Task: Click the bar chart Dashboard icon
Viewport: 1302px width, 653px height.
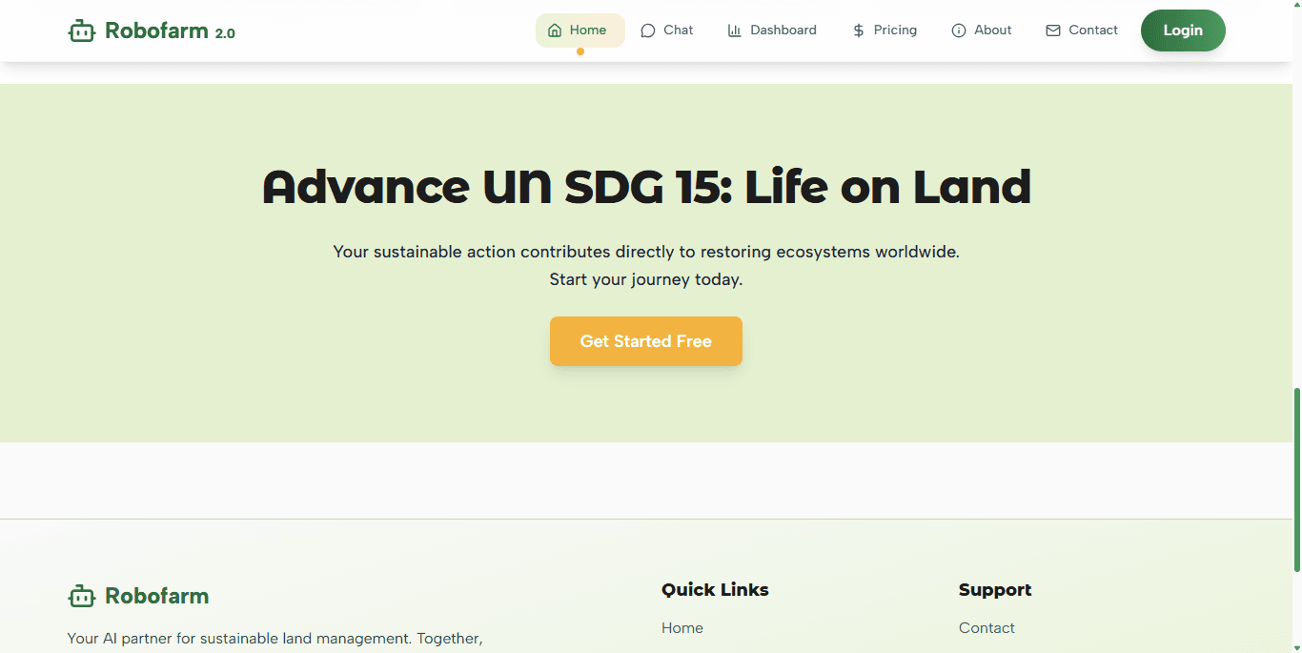Action: 735,31
